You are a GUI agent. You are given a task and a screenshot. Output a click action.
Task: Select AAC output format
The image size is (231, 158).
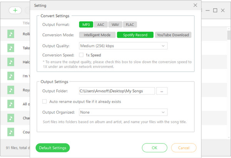[x=100, y=25]
